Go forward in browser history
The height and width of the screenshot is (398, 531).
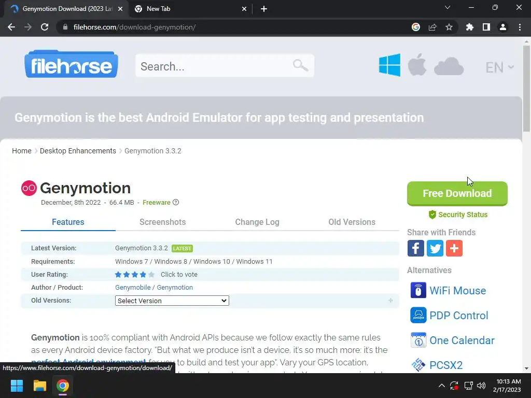click(28, 27)
